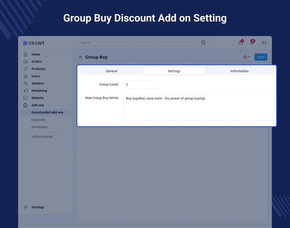Click the CS-Cart logo

pyautogui.click(x=33, y=43)
